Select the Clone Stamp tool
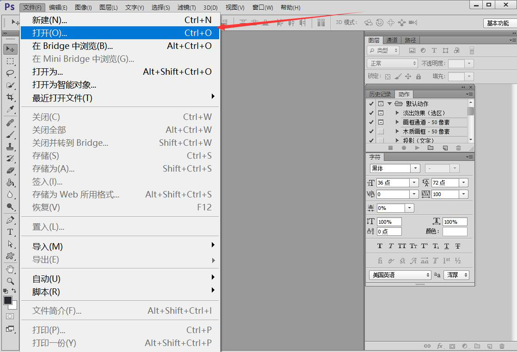This screenshot has height=352, width=517. pos(10,146)
